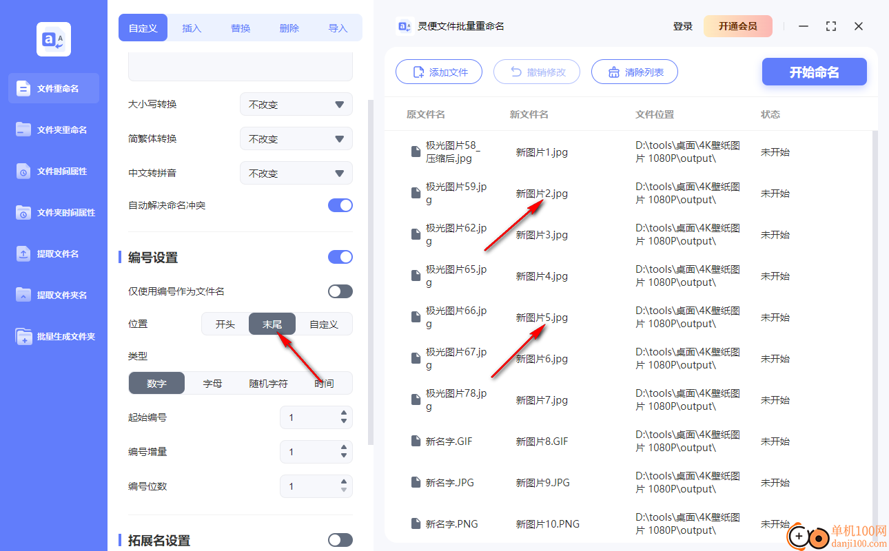Click the app logo icon in the sidebar
The image size is (889, 551).
coord(54,39)
